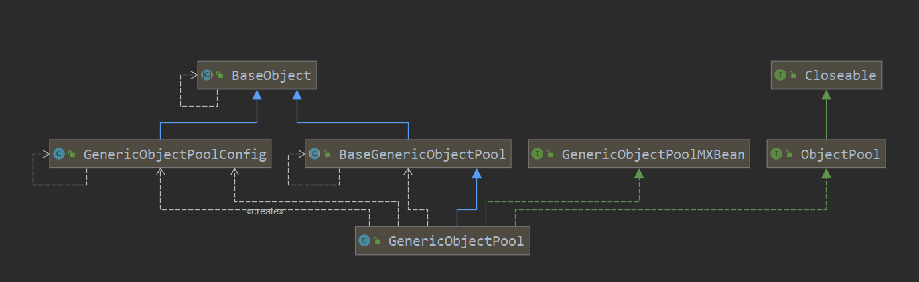Click the visibility lock icon on ObjectPool
The height and width of the screenshot is (282, 919).
[789, 154]
